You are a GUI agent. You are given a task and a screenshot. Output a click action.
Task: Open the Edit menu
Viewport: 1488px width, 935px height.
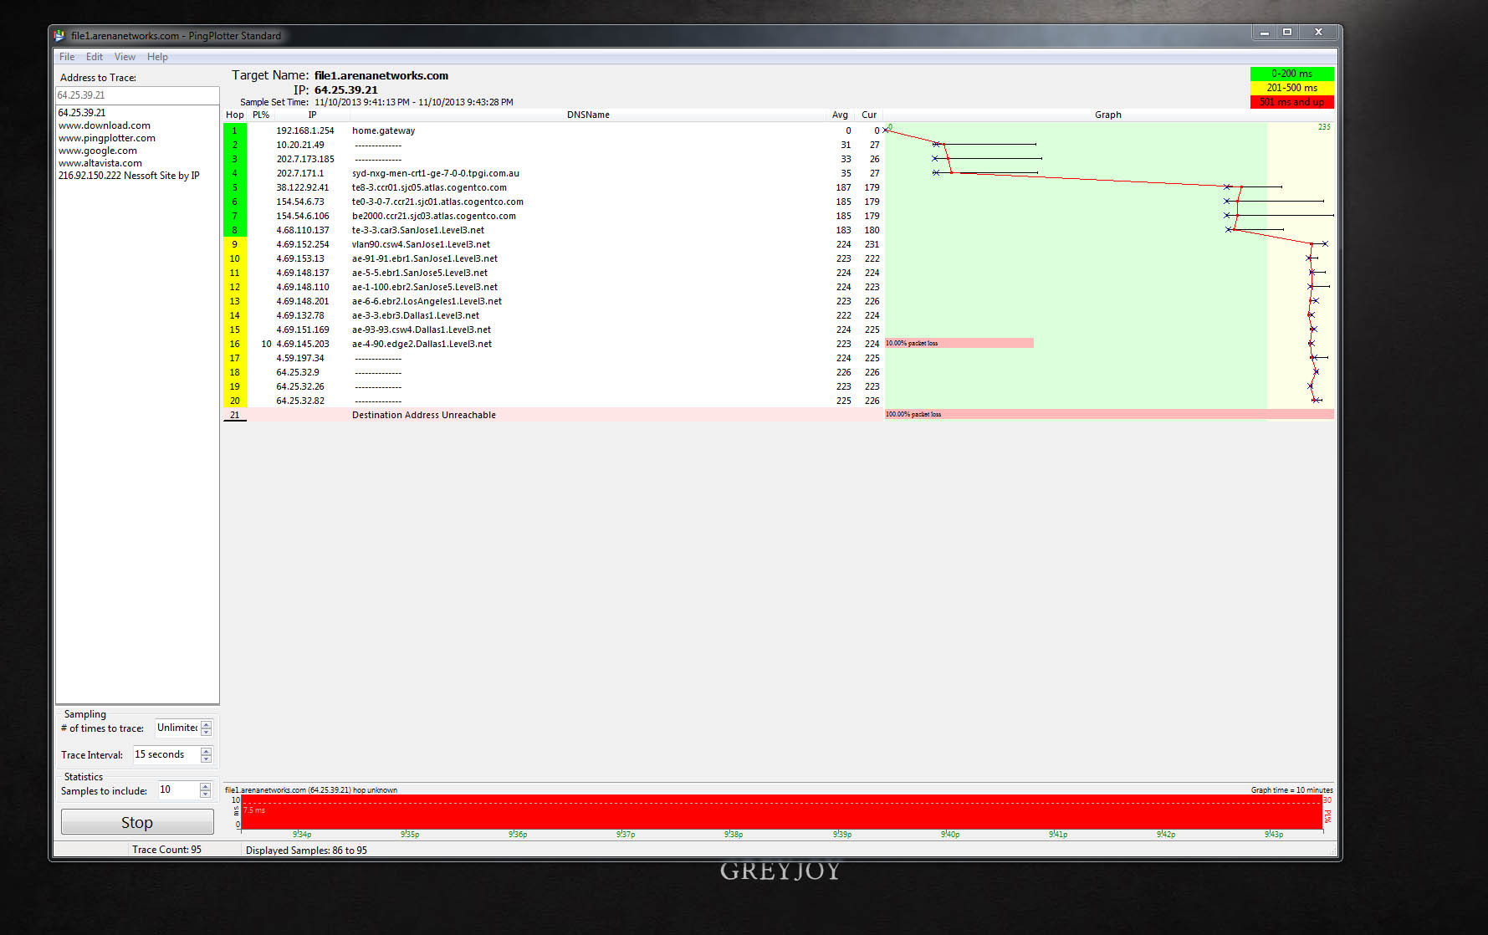point(95,57)
